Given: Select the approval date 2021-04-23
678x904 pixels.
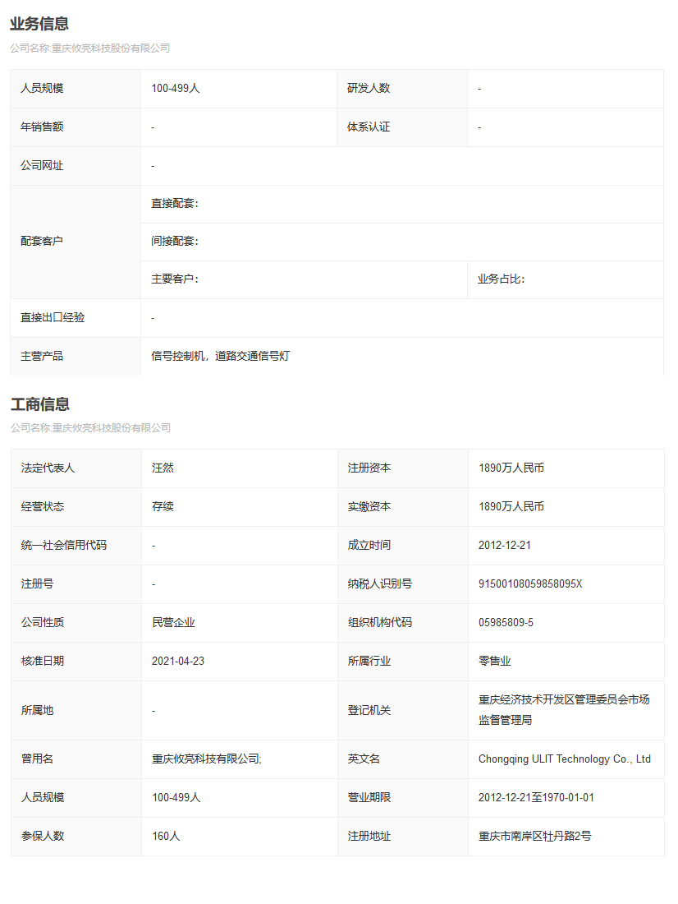Looking at the screenshot, I should click(x=178, y=662).
